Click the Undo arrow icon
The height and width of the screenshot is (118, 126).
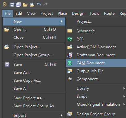click(39, 4)
